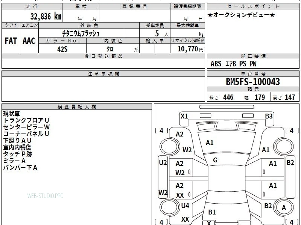Viewport: 301px width, 225px height.
Task: Select the U4 mark on the diagram
Action: pyautogui.click(x=185, y=206)
